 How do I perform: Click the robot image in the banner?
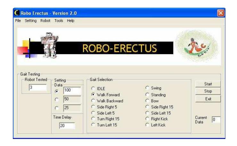49,45
